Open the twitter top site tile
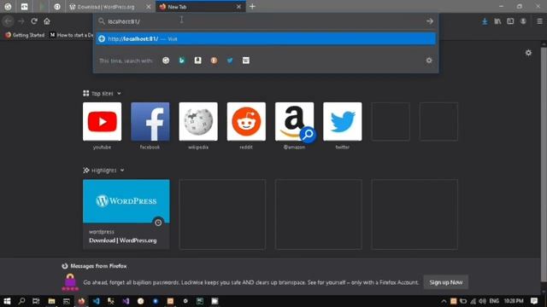Image resolution: width=547 pixels, height=307 pixels. point(343,121)
